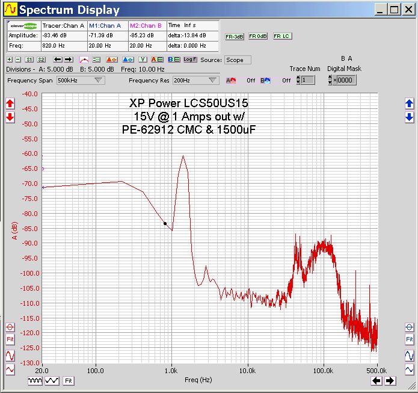Click the Digital Mask x0000 field
The image size is (418, 393).
coord(344,80)
